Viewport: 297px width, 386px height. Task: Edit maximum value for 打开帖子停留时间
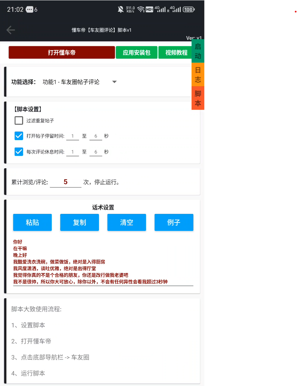tap(96, 136)
